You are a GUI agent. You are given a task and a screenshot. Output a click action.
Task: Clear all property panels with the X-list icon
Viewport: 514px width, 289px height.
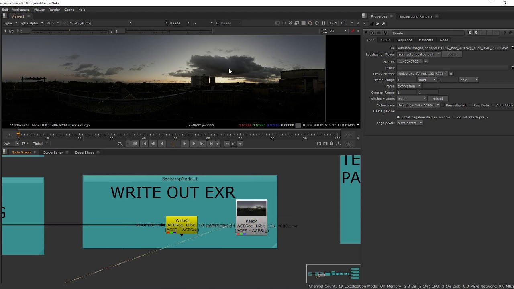[377, 24]
